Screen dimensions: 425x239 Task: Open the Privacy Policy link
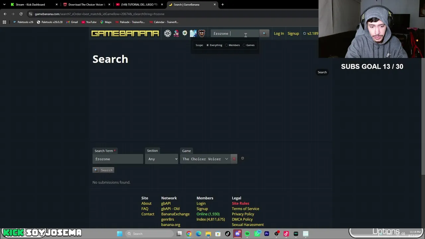243,214
